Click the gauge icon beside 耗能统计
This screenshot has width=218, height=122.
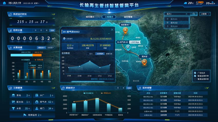[x=63, y=88]
